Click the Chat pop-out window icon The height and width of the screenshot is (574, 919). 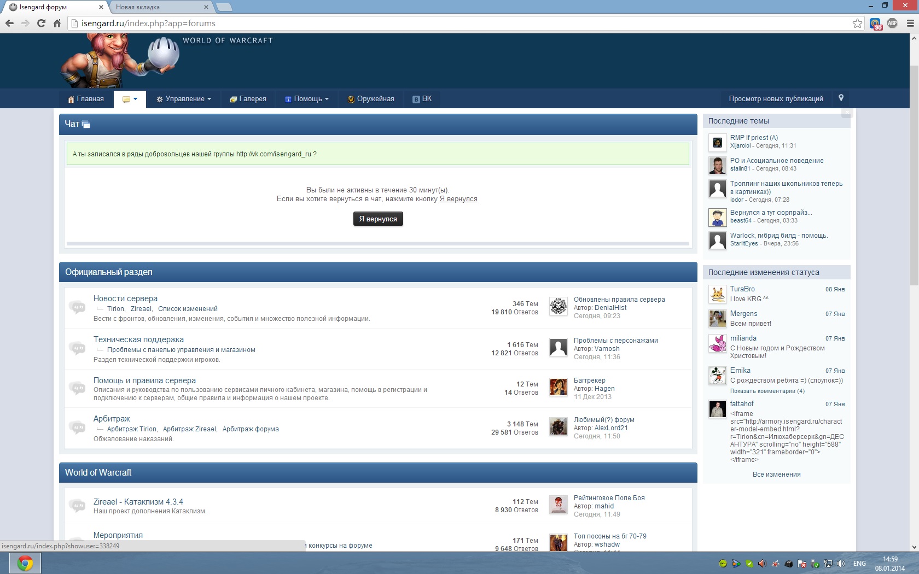(x=86, y=125)
